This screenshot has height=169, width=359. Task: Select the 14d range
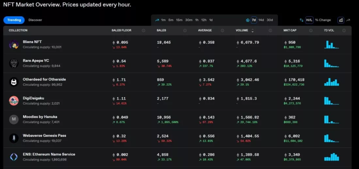click(x=261, y=20)
